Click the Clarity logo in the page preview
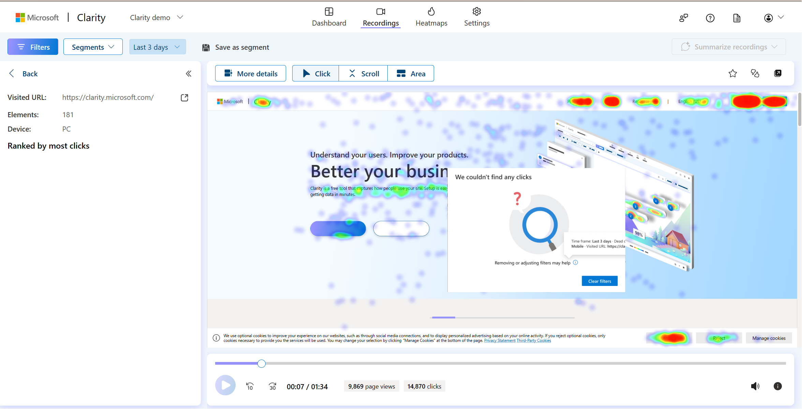The width and height of the screenshot is (802, 409). point(263,102)
